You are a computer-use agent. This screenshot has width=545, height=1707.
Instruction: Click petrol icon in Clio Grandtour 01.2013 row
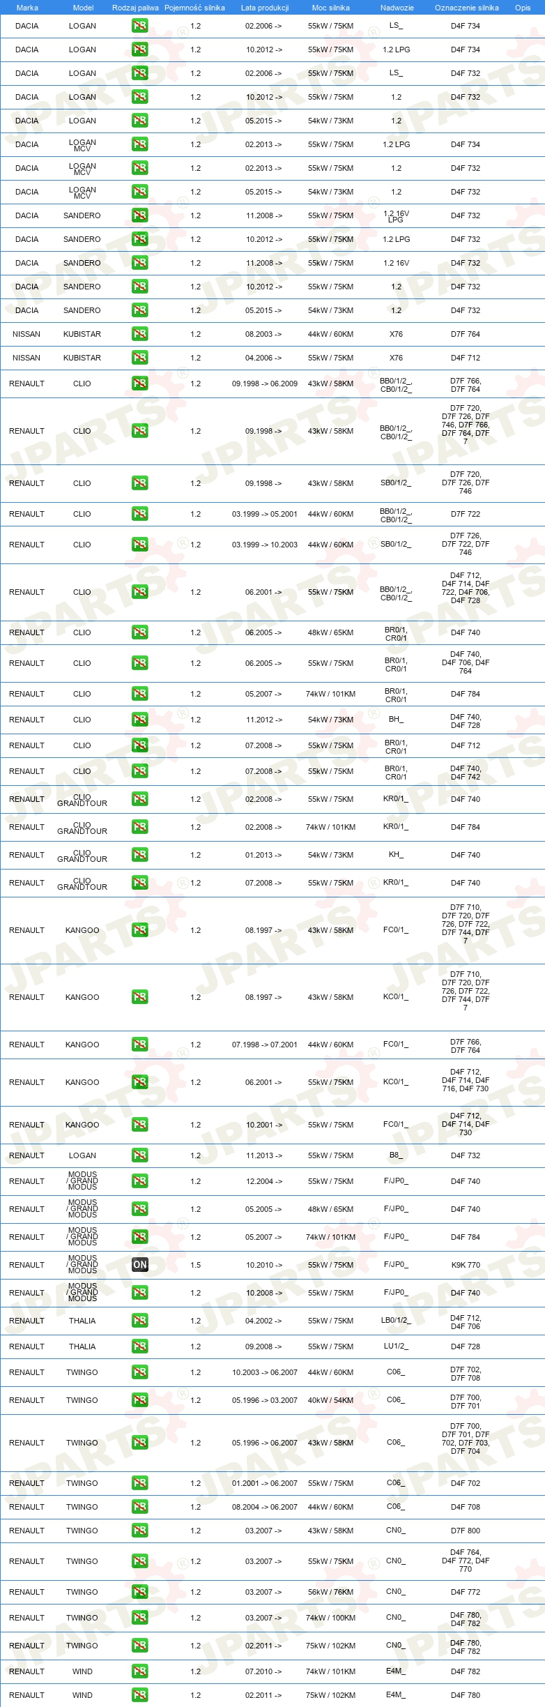(140, 854)
